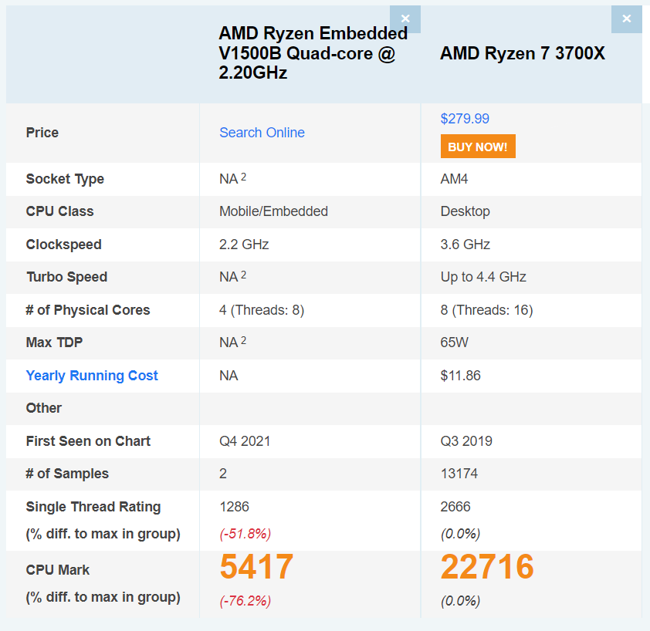The width and height of the screenshot is (650, 631).
Task: Click the $11.86 yearly cost value
Action: 461,376
